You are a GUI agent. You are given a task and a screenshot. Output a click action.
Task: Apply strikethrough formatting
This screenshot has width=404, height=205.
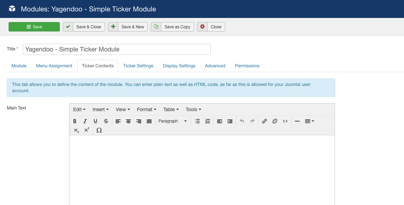click(106, 121)
